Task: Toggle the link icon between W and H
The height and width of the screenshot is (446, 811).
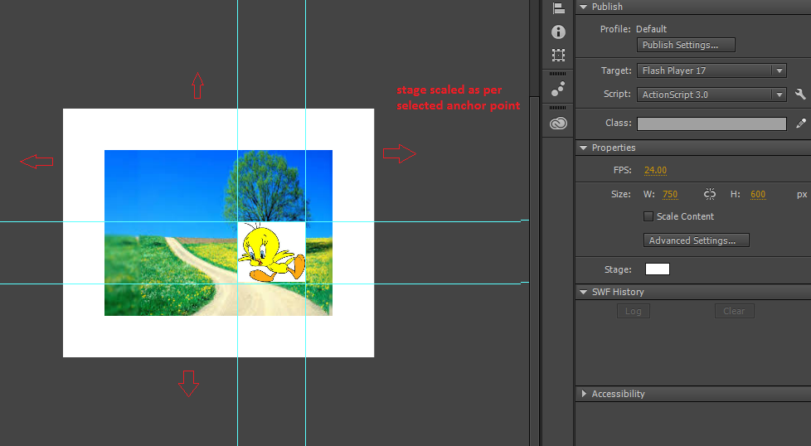Action: coord(710,194)
